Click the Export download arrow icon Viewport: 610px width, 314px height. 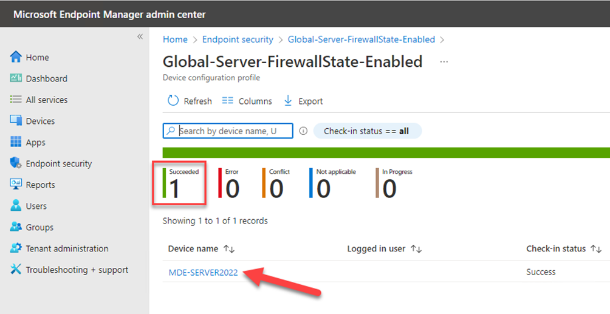288,101
